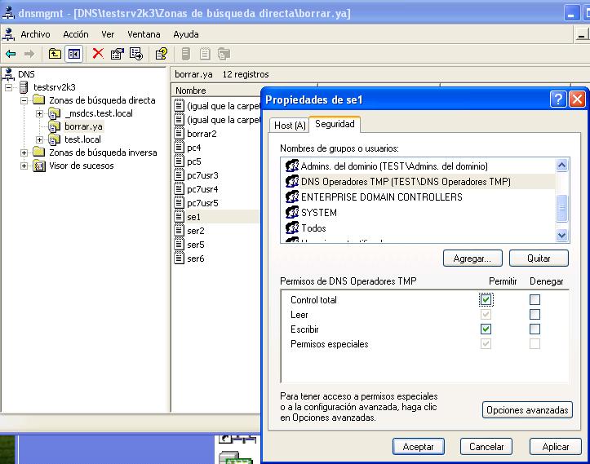Click the ser6 record icon

pos(179,259)
